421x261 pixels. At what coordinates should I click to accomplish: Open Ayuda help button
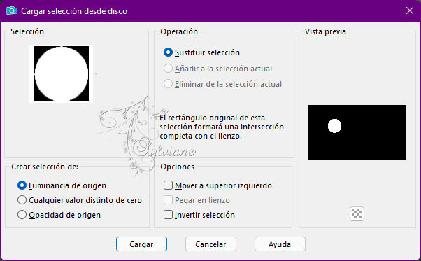(280, 244)
